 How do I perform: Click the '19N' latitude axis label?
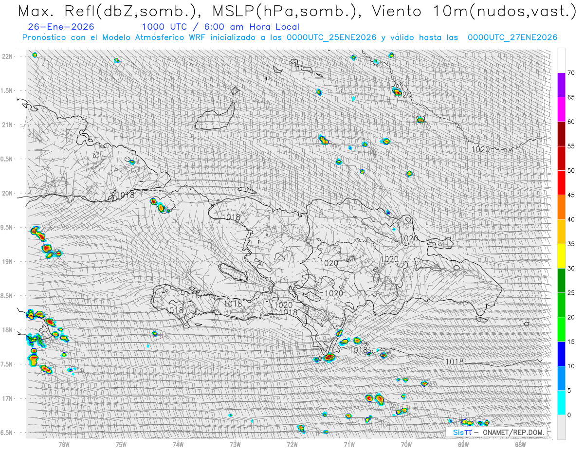8,262
